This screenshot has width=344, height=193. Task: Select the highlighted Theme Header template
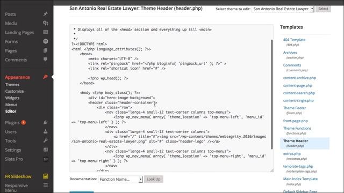pos(305,143)
